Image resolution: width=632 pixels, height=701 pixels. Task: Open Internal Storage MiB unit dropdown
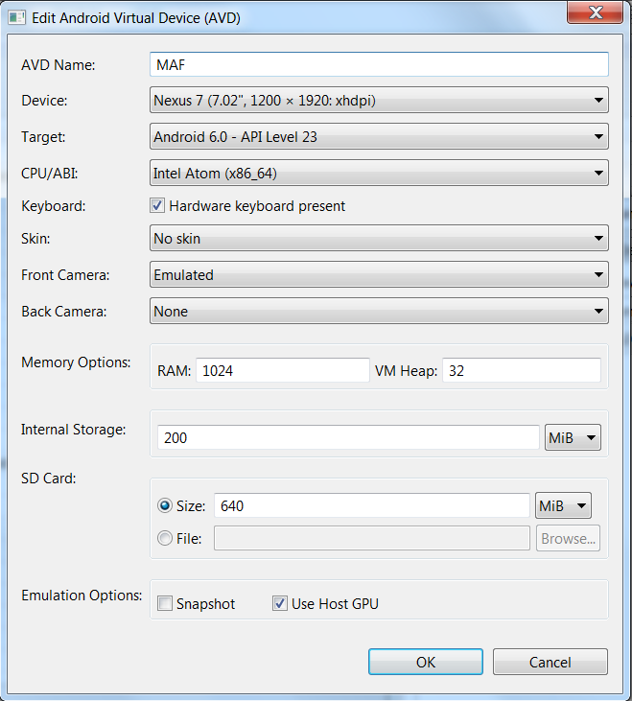click(573, 437)
